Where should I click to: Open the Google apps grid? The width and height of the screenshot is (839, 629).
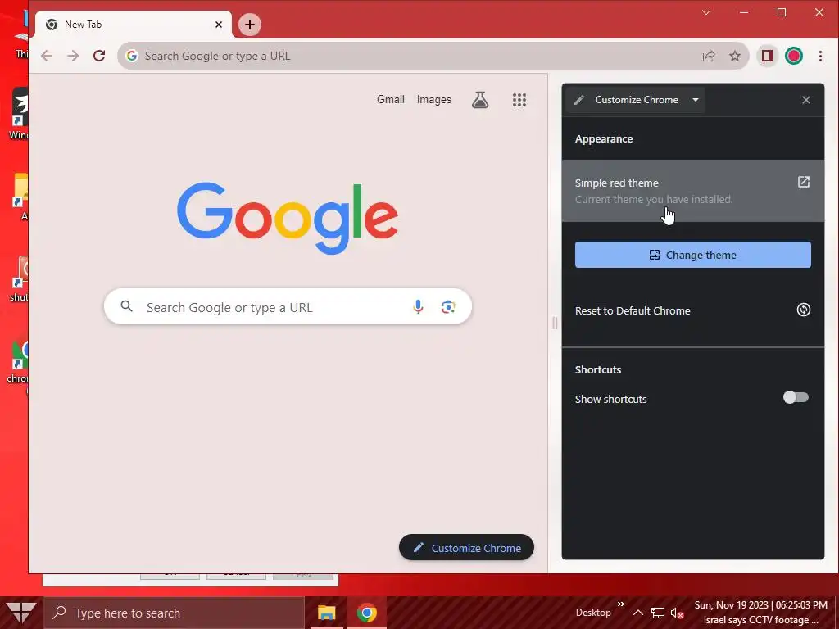(x=519, y=99)
